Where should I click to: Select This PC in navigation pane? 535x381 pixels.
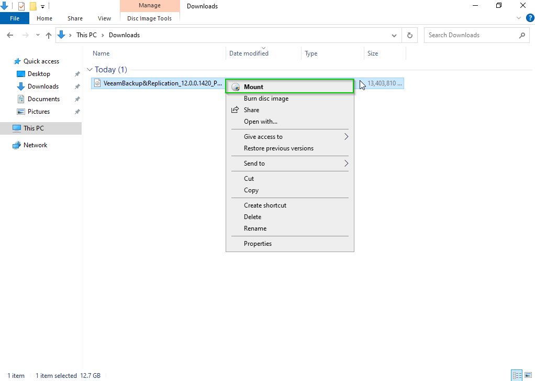pos(34,128)
